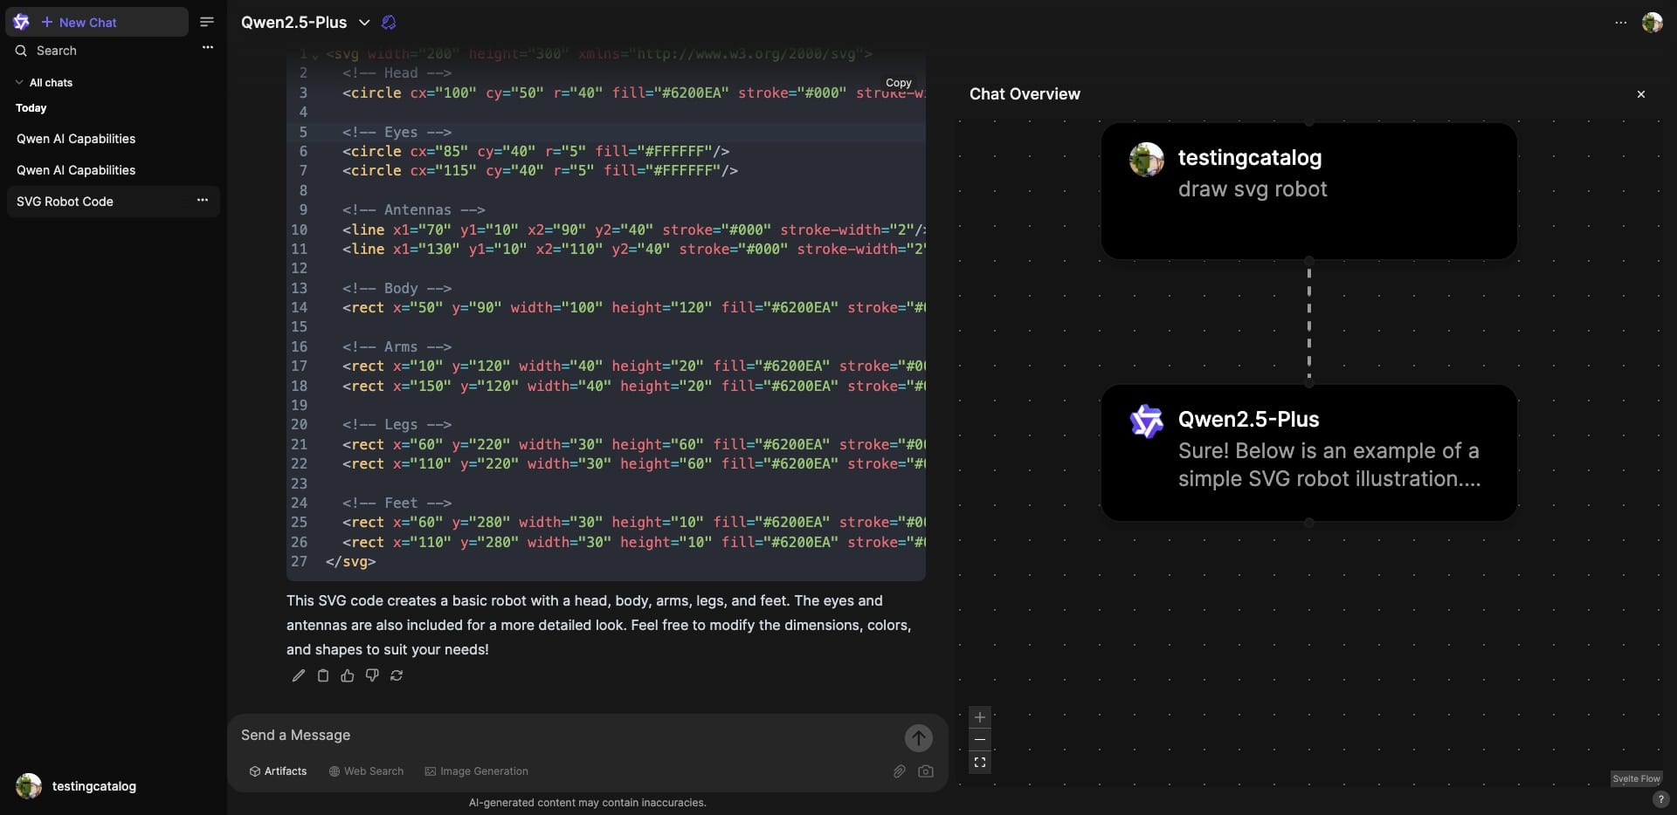
Task: Open the SVG Robot Code chat options menu
Action: pos(203,201)
